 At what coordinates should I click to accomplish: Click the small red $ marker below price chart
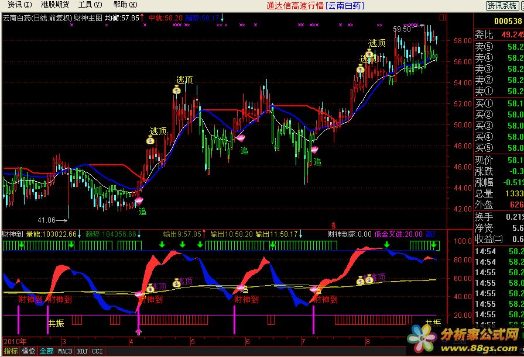(333, 226)
